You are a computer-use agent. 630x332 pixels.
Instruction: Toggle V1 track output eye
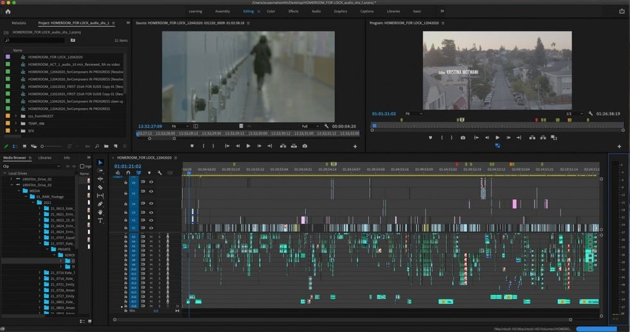coord(151,227)
